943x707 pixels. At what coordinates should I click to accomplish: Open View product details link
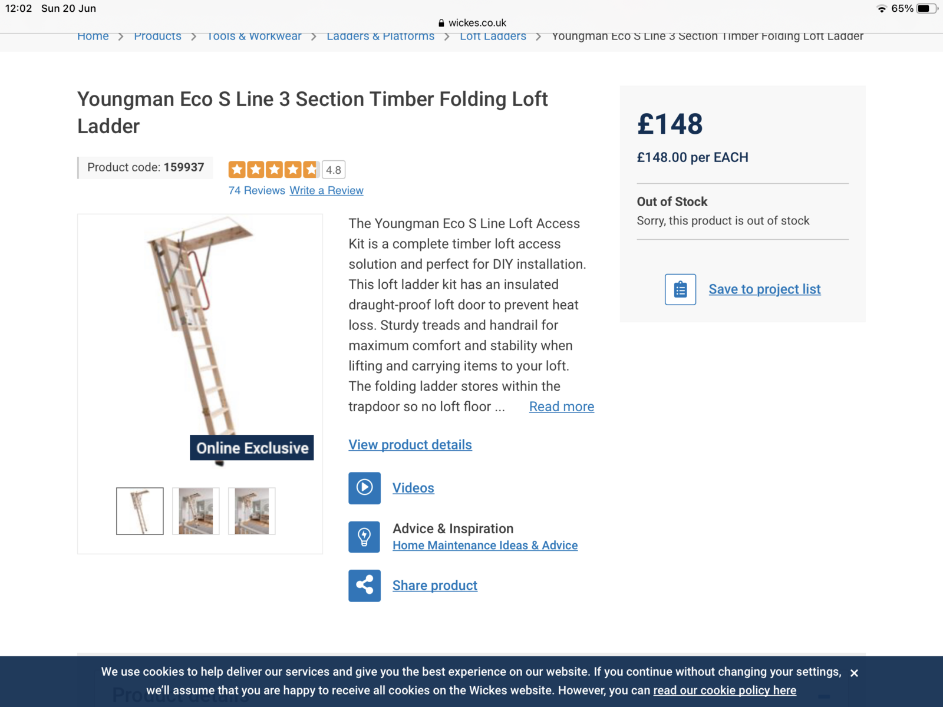[x=410, y=445]
